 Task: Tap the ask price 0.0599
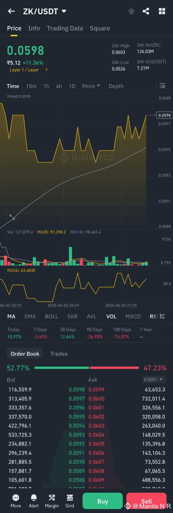point(97,390)
